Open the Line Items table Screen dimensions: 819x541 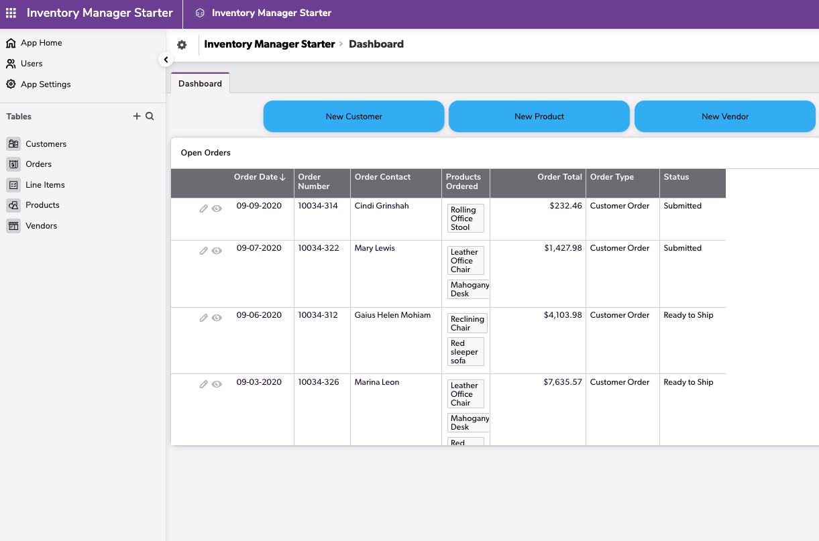pyautogui.click(x=46, y=184)
